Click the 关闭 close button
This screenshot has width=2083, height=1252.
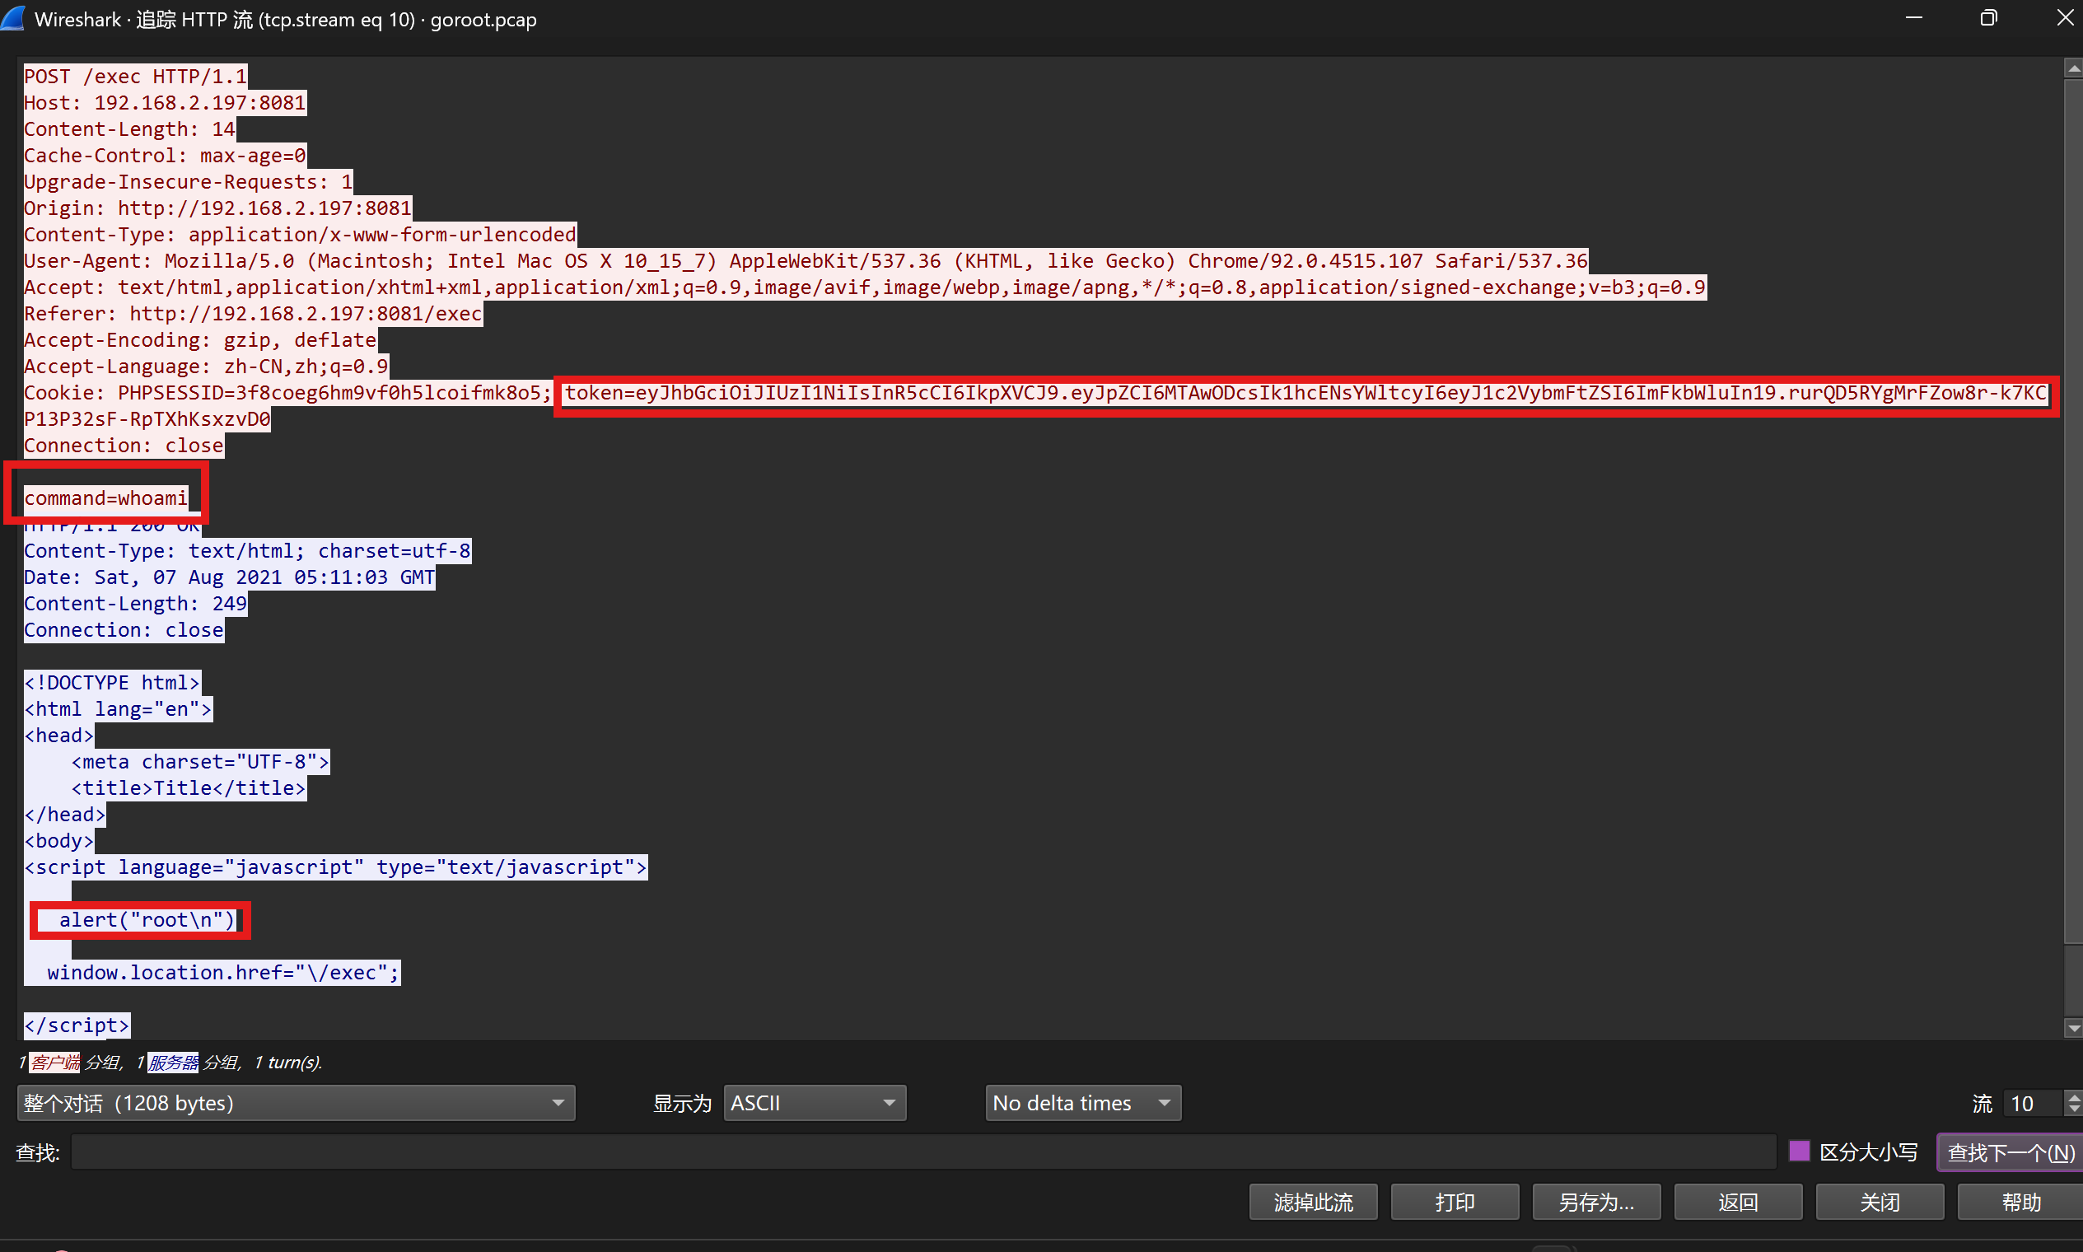click(1880, 1202)
